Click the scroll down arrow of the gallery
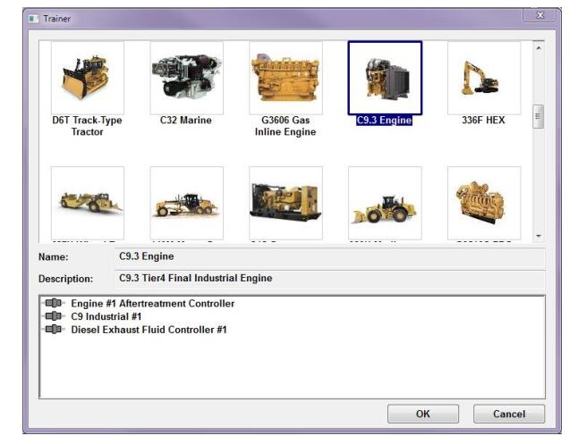This screenshot has height=444, width=578. point(539,236)
